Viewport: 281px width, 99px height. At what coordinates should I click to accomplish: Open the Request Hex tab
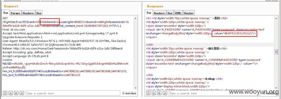[39, 13]
